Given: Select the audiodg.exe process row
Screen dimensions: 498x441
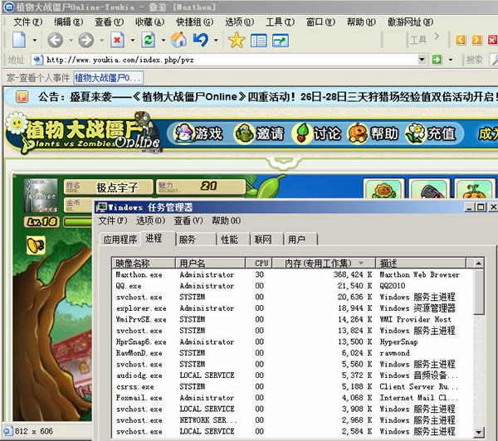Looking at the screenshot, I should point(292,376).
